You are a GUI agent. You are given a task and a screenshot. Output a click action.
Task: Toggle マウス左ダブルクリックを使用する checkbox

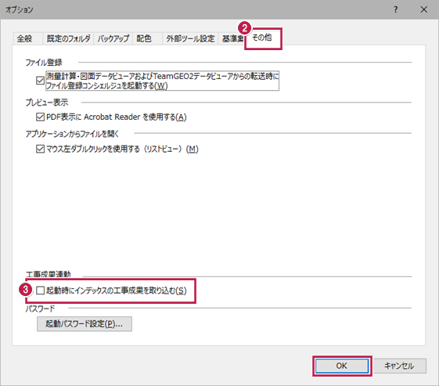41,149
